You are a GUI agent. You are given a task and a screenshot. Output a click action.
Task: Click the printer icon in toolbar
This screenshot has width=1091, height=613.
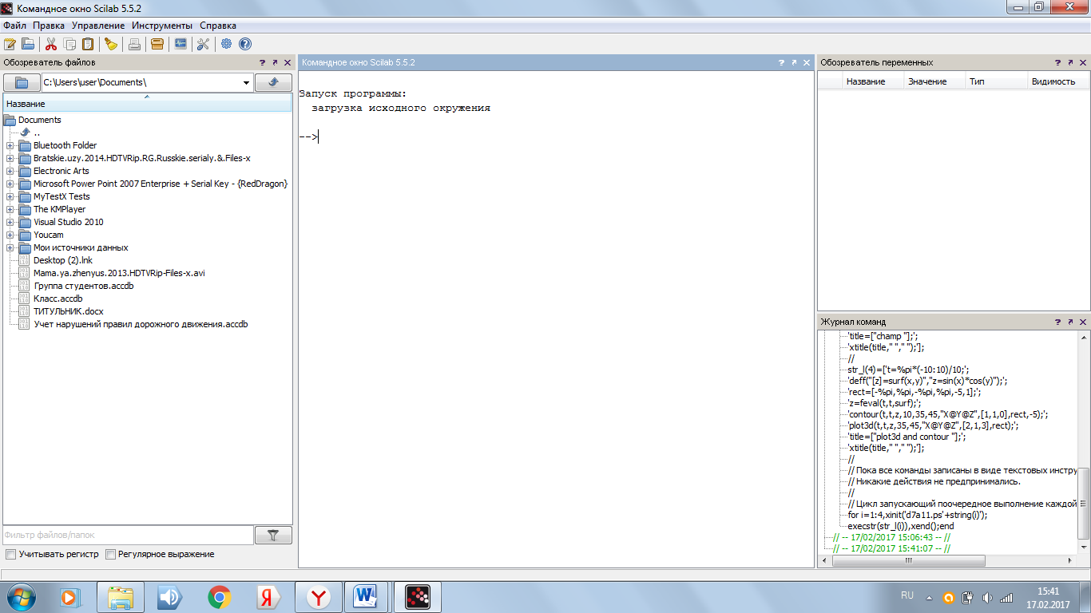coord(135,44)
